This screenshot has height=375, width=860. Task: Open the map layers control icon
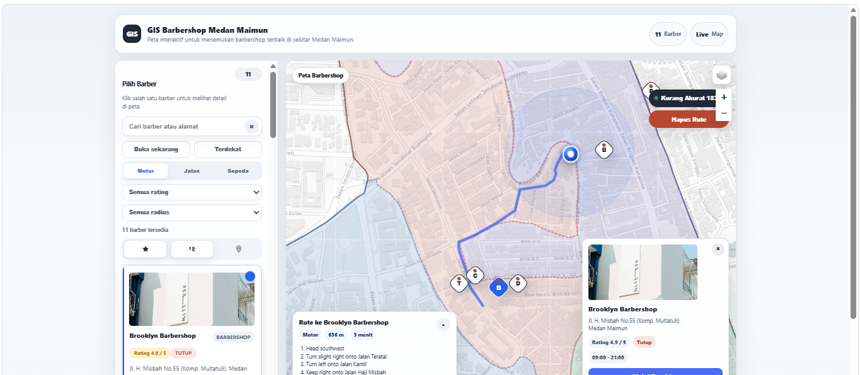pyautogui.click(x=722, y=75)
